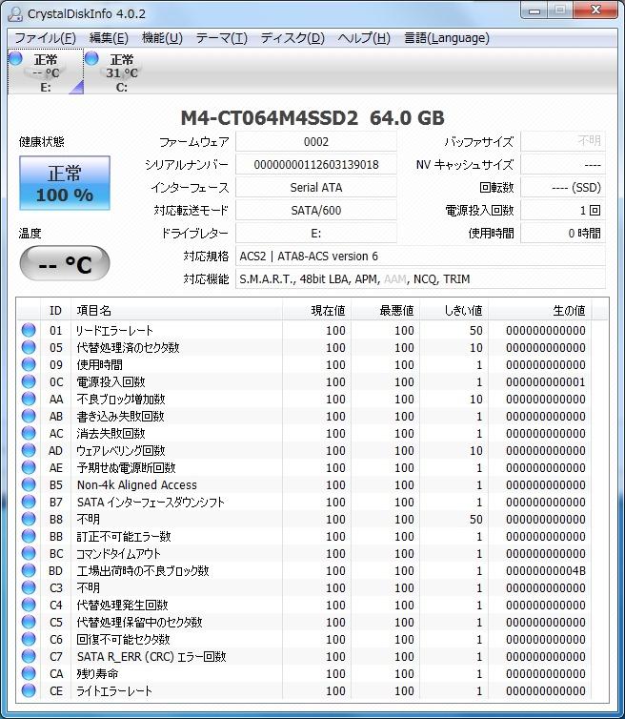
Task: Click the 生の値 column header
Action: [540, 311]
